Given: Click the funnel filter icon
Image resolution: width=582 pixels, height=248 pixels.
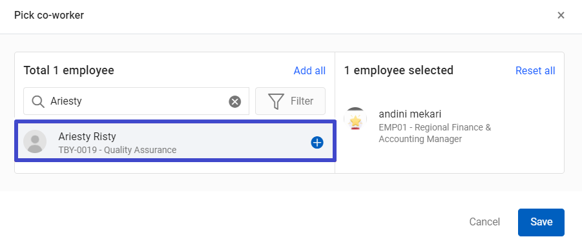Looking at the screenshot, I should point(276,101).
